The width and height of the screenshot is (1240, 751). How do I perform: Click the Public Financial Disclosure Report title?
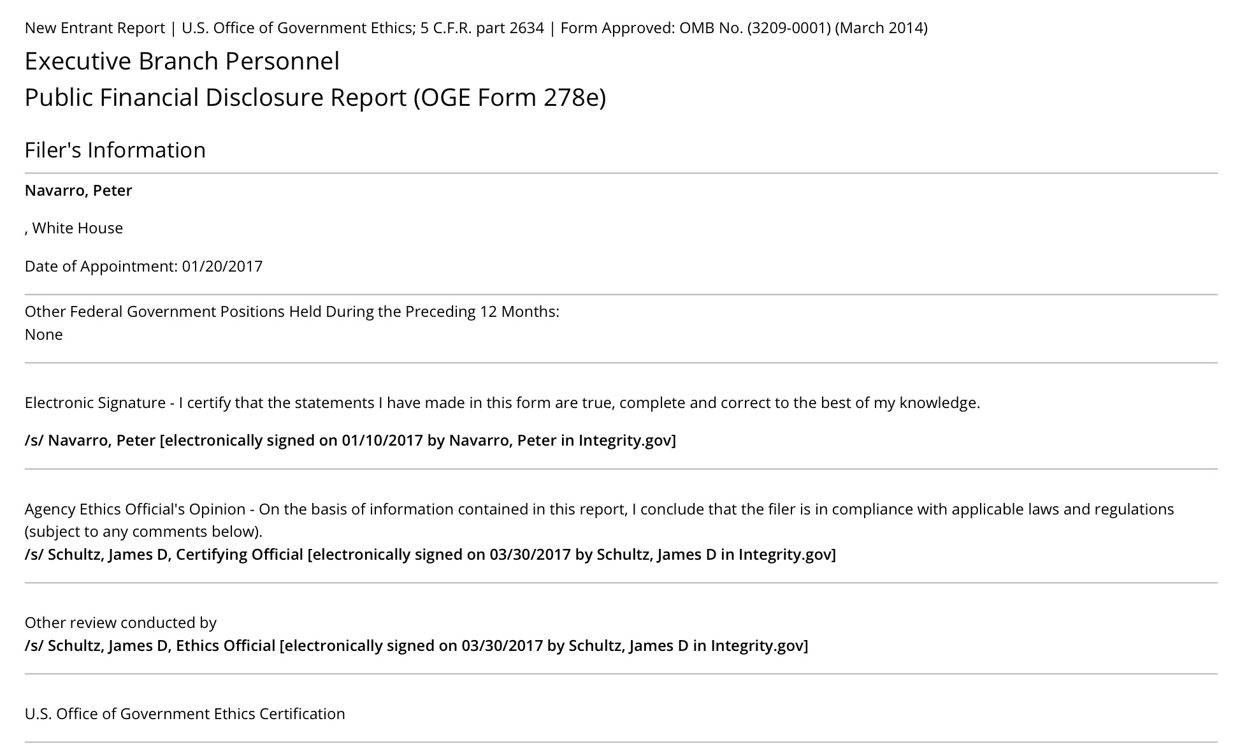[315, 98]
